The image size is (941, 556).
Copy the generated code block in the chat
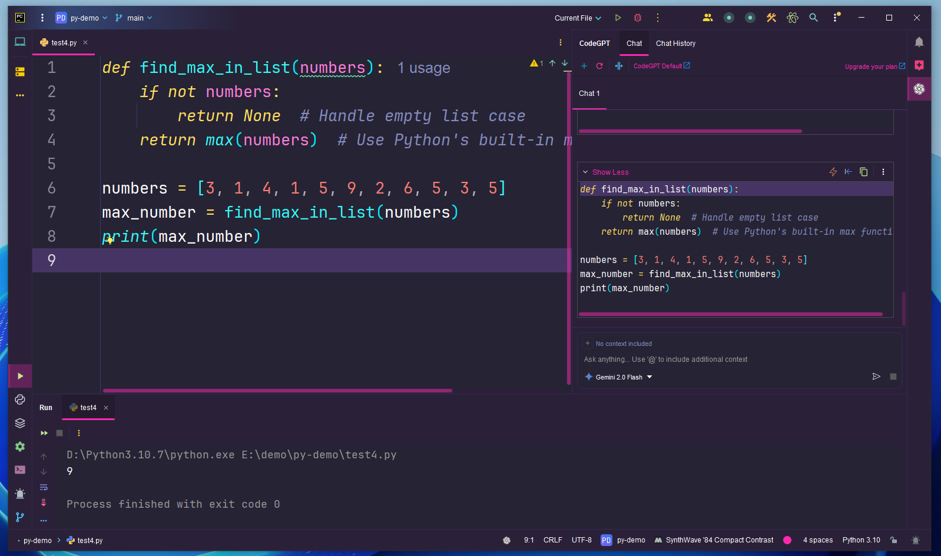pyautogui.click(x=863, y=172)
